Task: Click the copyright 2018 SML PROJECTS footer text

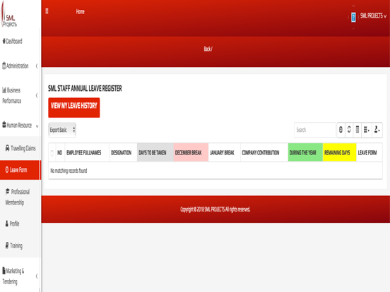Action: coord(215,209)
